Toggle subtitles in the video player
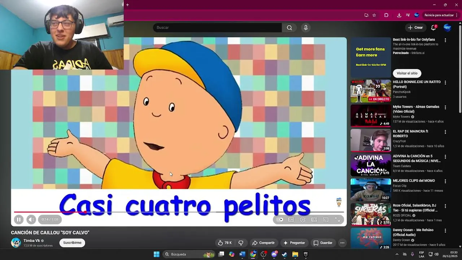This screenshot has height=260, width=462. point(291,220)
